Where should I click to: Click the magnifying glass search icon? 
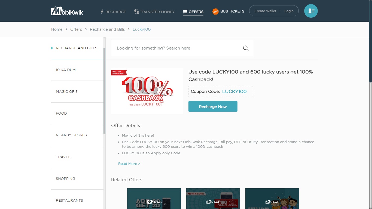246,48
